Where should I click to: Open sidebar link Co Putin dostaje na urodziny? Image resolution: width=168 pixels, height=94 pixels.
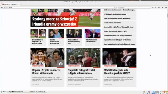tap(112, 23)
